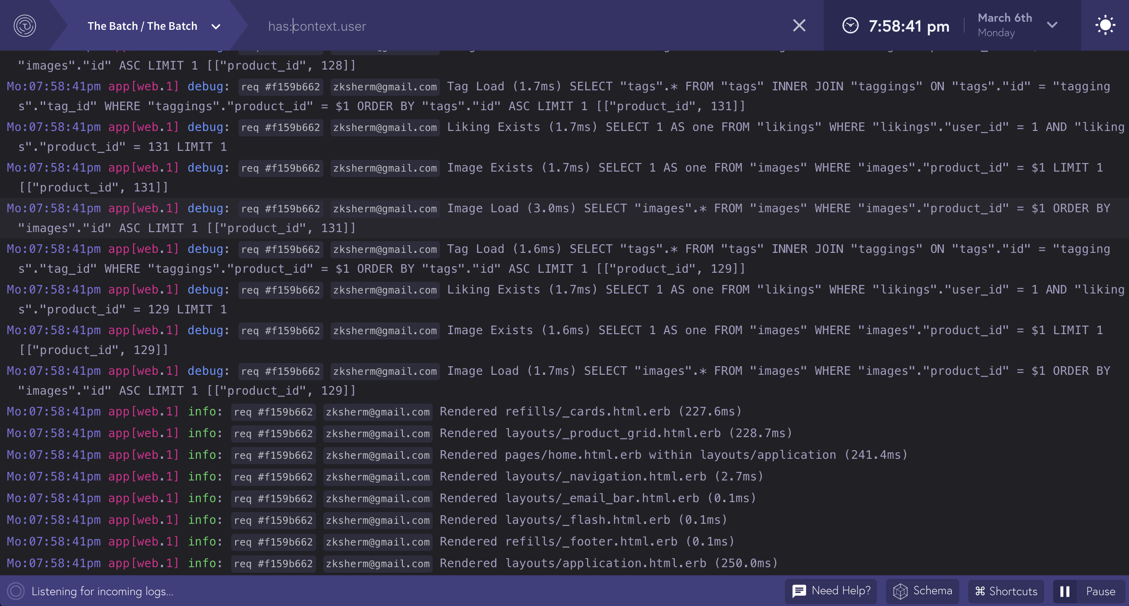Click the Image Load (1.7ms) log message

pos(564,381)
